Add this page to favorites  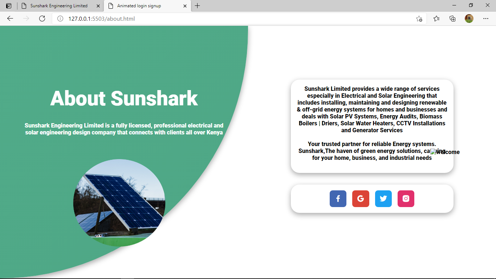419,19
